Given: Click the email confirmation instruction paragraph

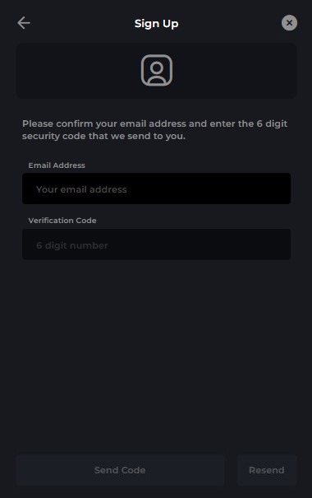Looking at the screenshot, I should tap(155, 130).
